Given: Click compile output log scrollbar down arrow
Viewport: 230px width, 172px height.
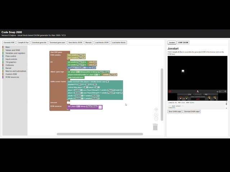Looking at the screenshot, I should [226, 108].
